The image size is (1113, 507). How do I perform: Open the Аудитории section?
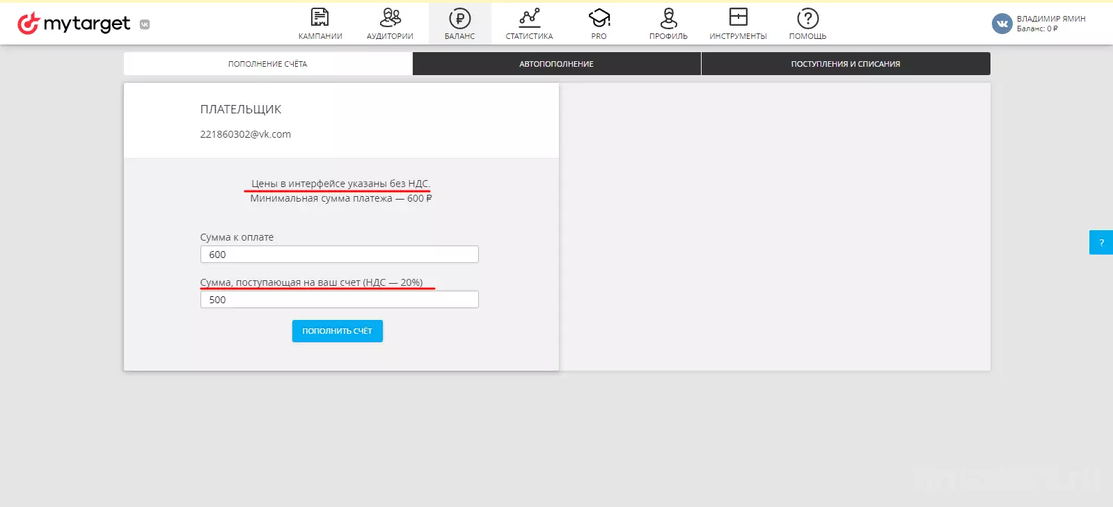[390, 24]
